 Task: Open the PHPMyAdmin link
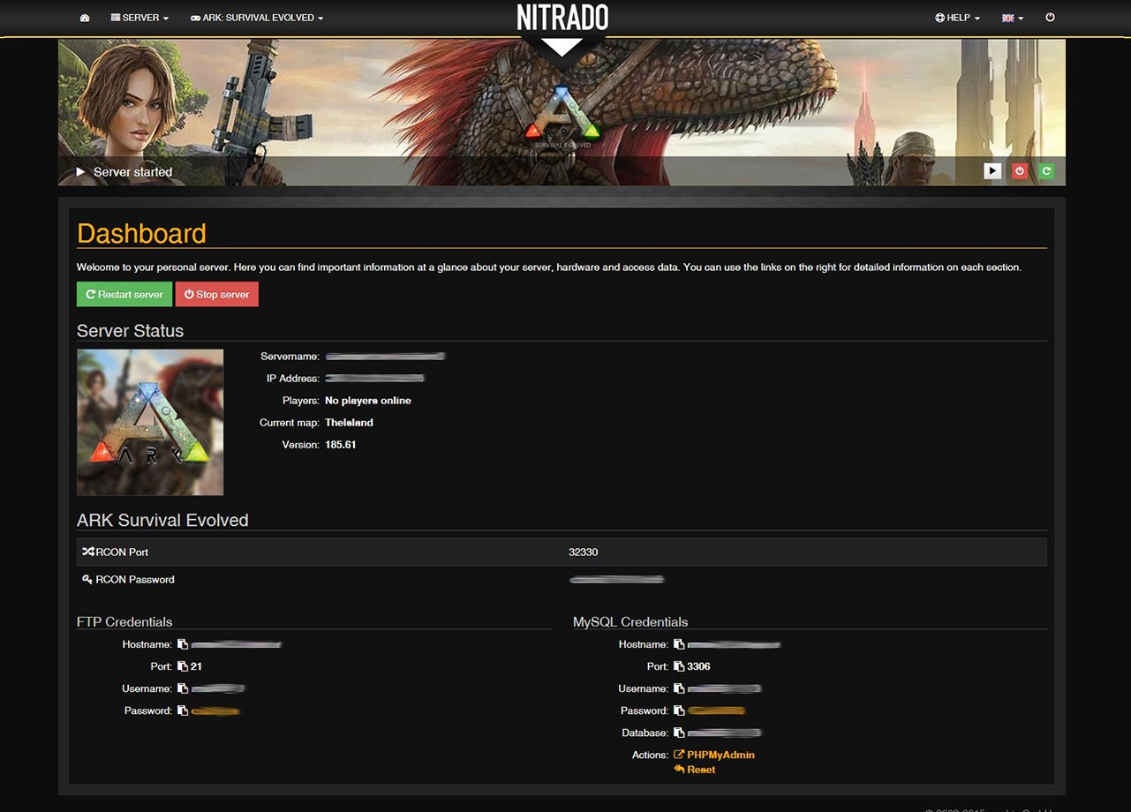(714, 756)
